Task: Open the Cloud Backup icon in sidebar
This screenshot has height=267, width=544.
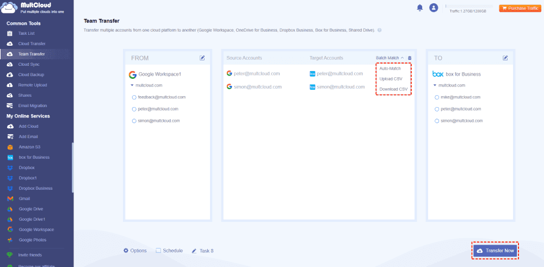Action: 10,75
